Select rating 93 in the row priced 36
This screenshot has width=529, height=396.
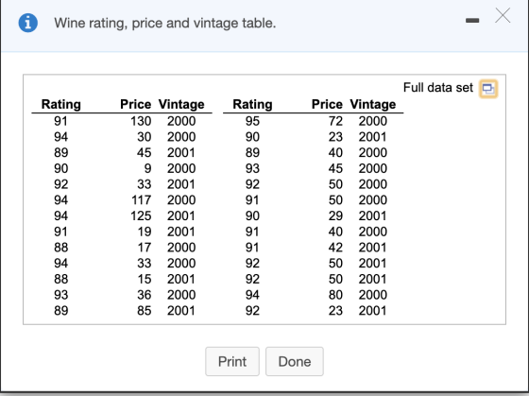pos(60,295)
